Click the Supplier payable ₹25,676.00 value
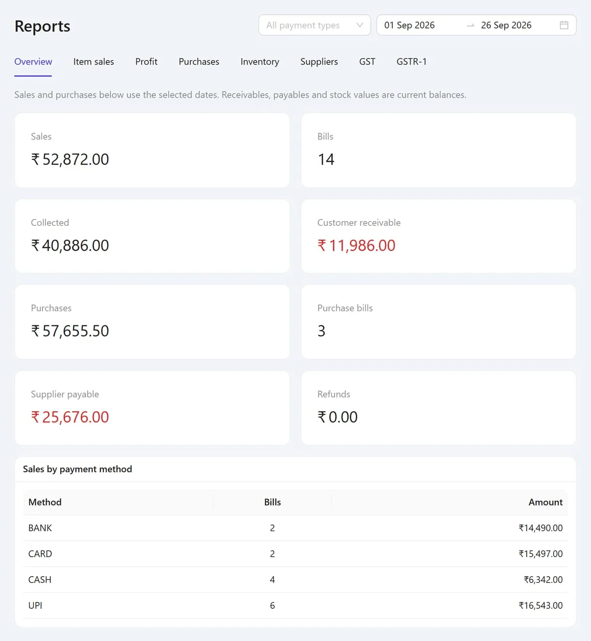Image resolution: width=591 pixels, height=641 pixels. point(70,417)
